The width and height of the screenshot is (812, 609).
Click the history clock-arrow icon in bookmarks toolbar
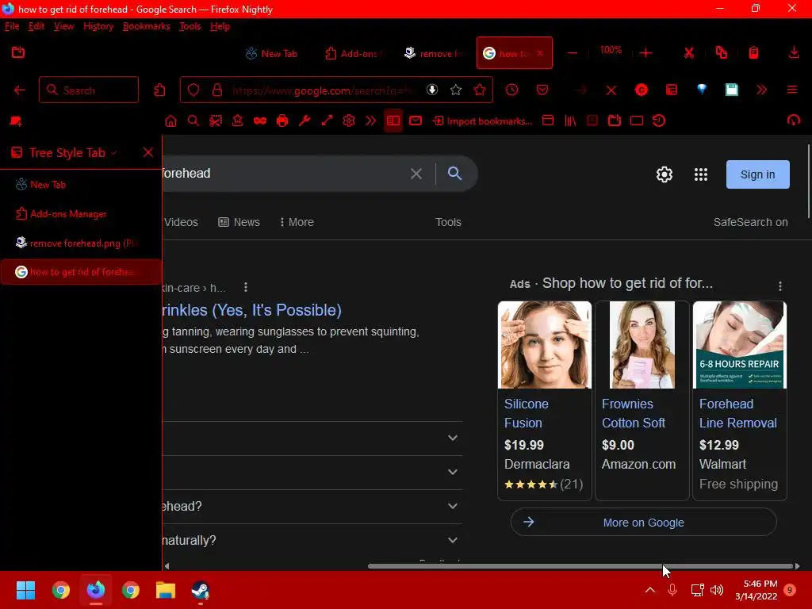click(659, 121)
